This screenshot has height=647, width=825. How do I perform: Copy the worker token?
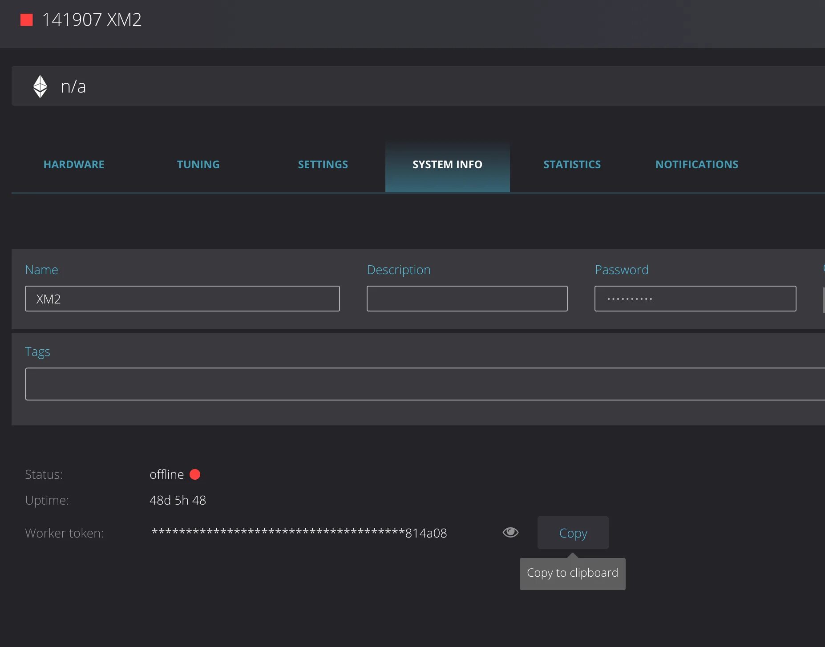[x=573, y=533]
